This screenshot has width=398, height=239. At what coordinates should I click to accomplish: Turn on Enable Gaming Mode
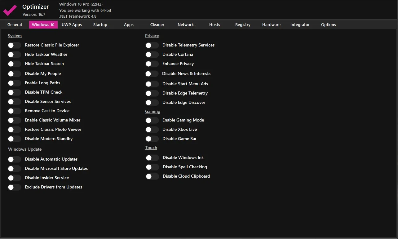[x=152, y=120]
